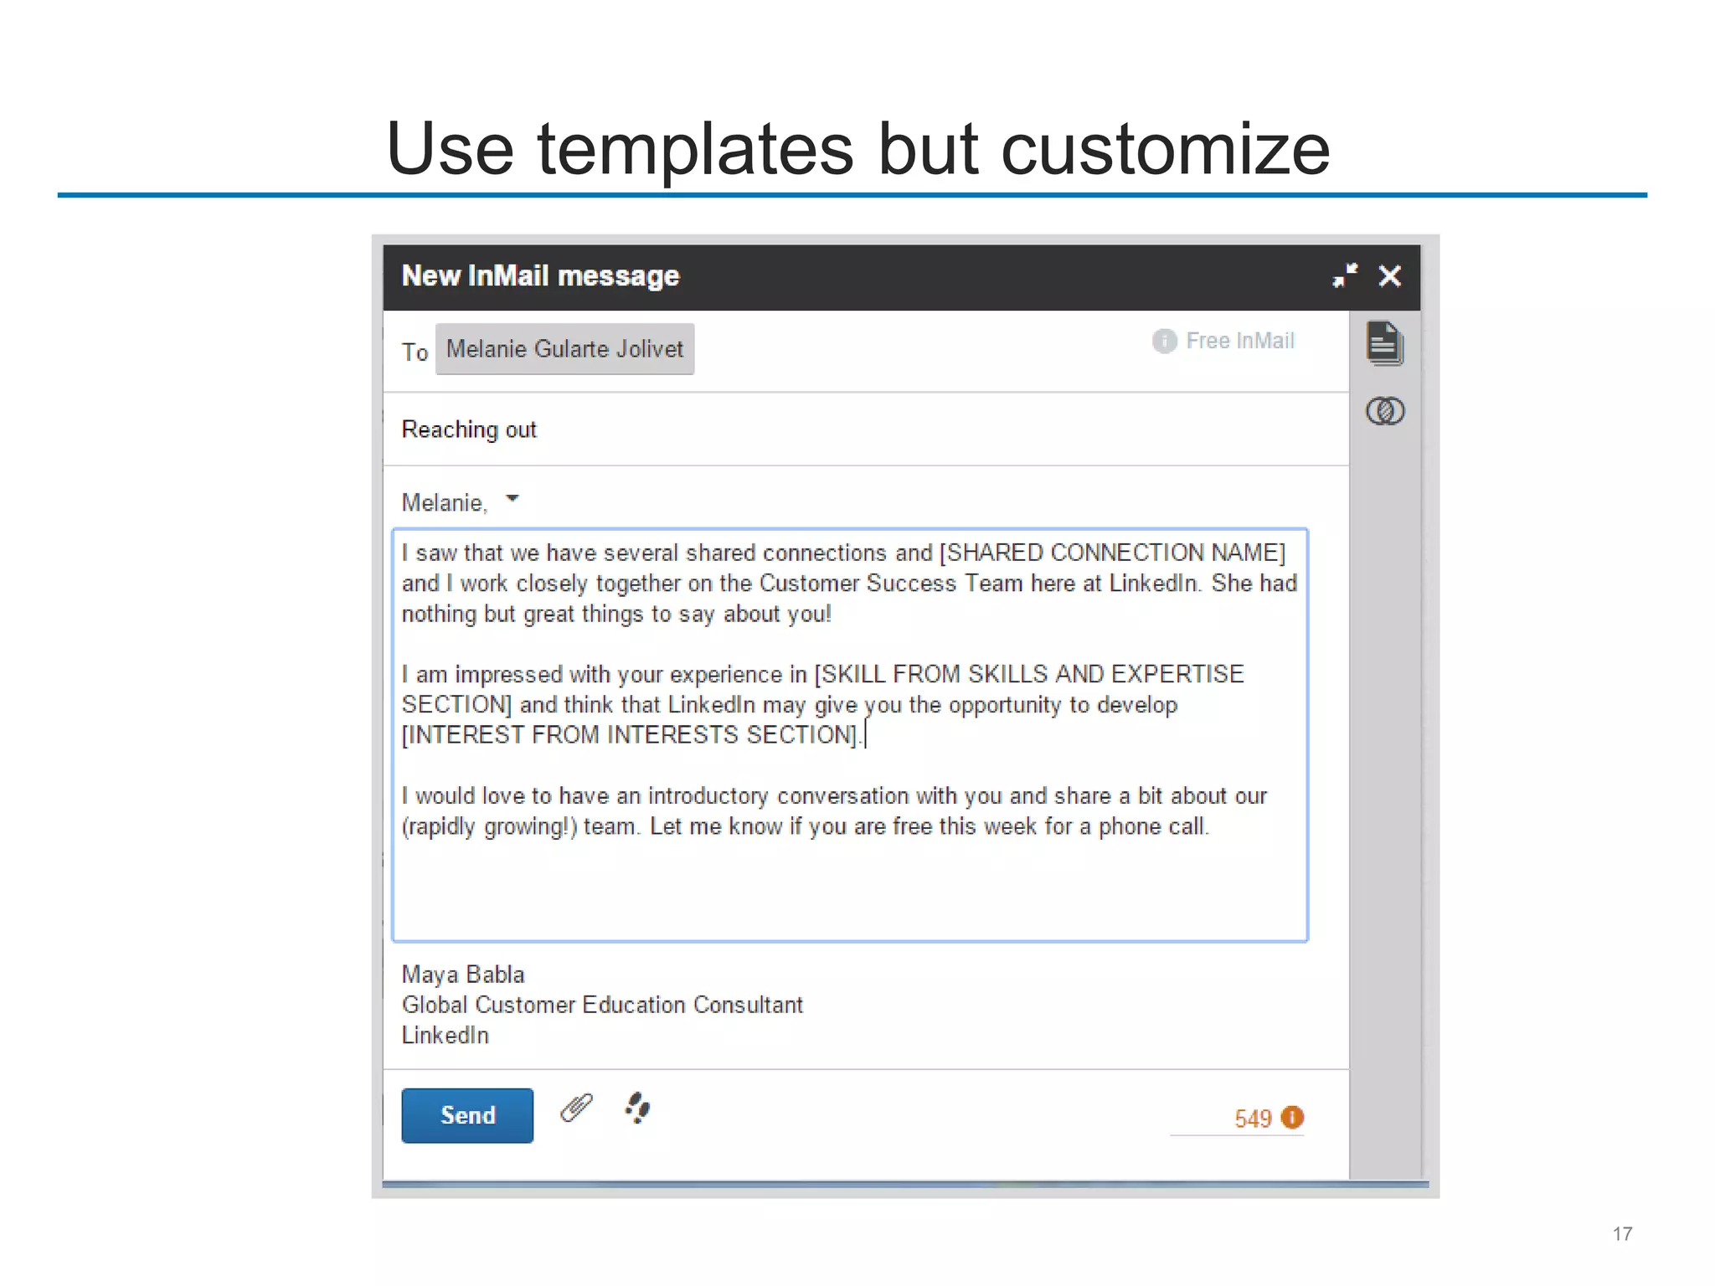Click the Global Customer Education Consultant line
Screen dimensions: 1715x1286
coord(602,1005)
